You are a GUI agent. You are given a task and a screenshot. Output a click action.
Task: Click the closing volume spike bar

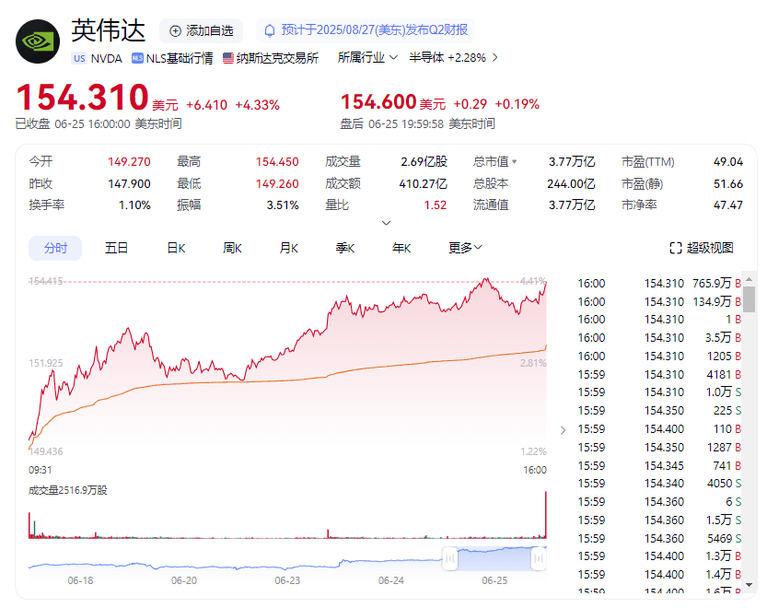(545, 515)
